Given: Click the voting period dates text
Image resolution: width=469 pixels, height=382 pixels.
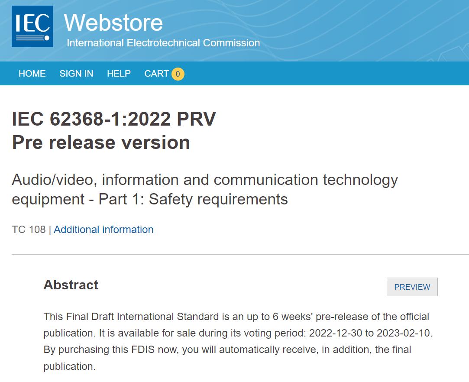Looking at the screenshot, I should pyautogui.click(x=370, y=333).
